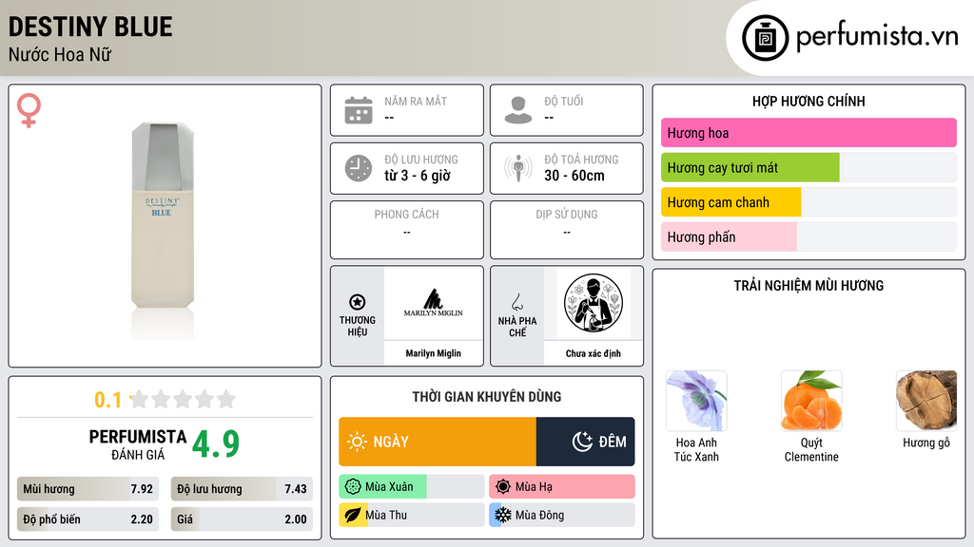The height and width of the screenshot is (547, 974).
Task: Click the clock icon for Độ lưu hương
Action: click(x=359, y=168)
